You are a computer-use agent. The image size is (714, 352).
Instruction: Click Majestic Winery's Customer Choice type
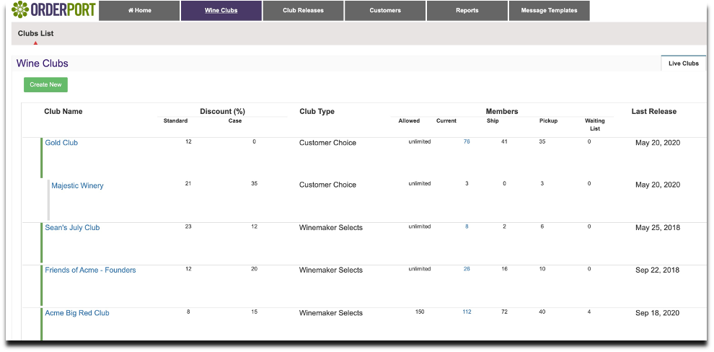[x=327, y=185]
